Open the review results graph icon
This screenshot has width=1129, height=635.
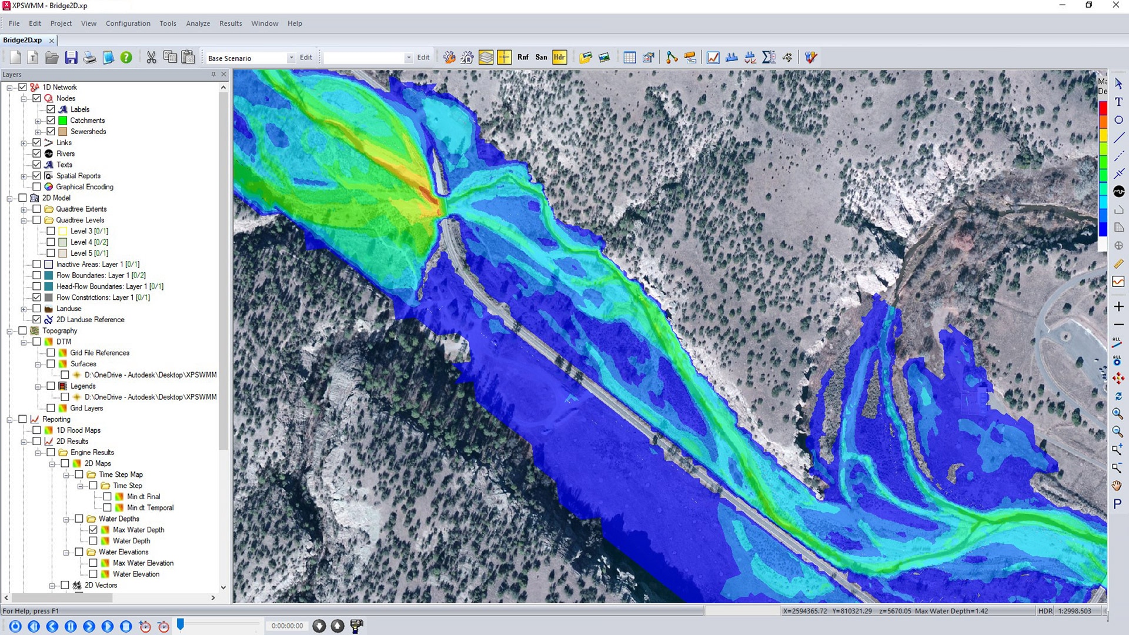(713, 58)
